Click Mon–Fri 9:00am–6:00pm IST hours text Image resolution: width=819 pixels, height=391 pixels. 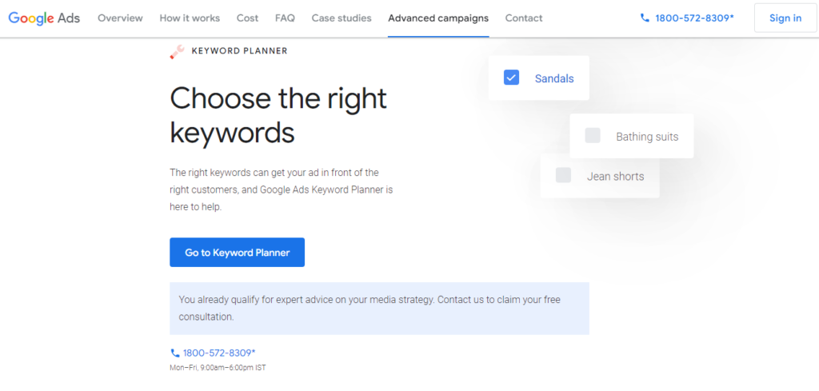coord(218,368)
